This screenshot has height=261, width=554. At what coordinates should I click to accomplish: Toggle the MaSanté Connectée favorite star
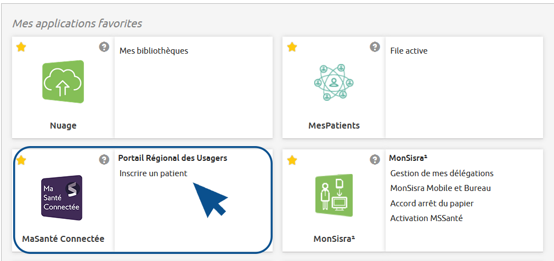click(x=21, y=160)
